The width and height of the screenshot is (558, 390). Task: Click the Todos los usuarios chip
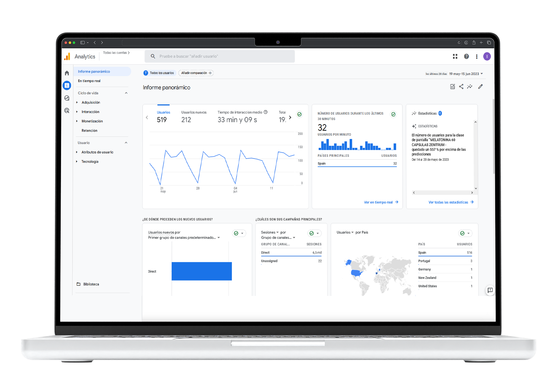click(159, 73)
